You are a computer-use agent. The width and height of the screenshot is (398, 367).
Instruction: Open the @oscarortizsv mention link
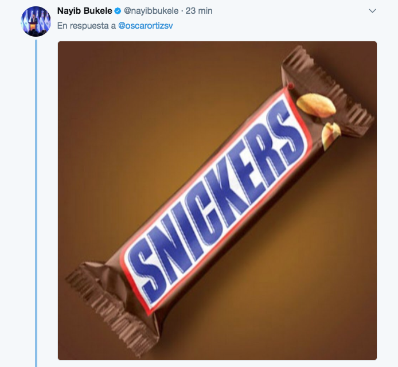click(x=146, y=26)
